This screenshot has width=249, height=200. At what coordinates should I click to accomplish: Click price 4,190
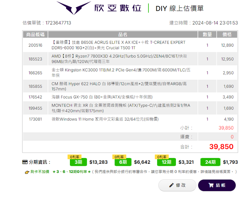[x=229, y=119]
